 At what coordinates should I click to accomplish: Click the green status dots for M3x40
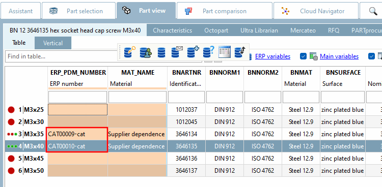pyautogui.click(x=12, y=146)
